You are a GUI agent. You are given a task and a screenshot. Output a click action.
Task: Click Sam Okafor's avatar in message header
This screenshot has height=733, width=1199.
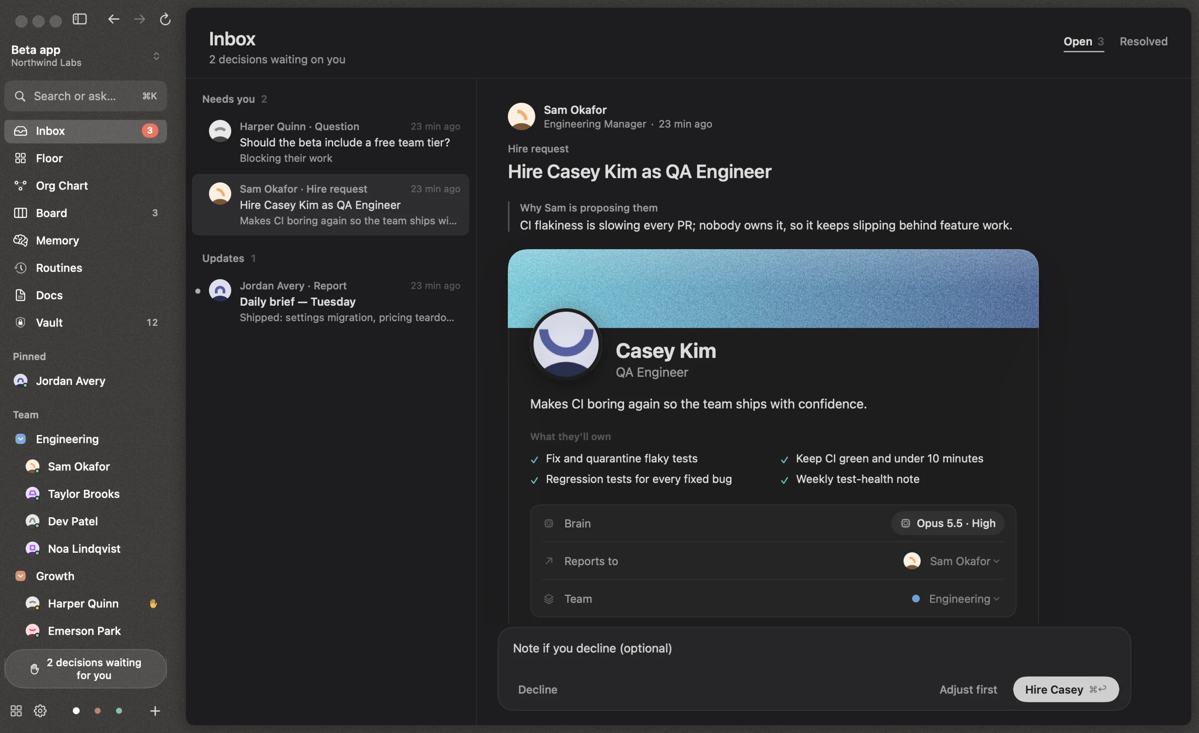pyautogui.click(x=521, y=116)
